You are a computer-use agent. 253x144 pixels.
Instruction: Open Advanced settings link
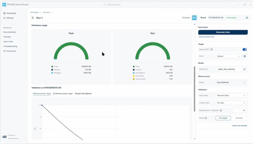pos(239,125)
